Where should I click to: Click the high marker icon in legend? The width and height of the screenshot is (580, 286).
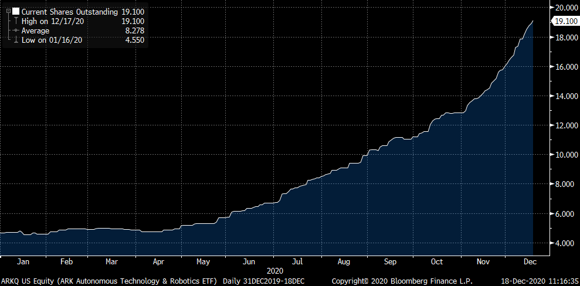(x=15, y=22)
